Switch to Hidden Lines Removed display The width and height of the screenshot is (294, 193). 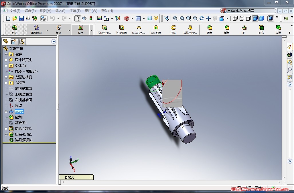click(248, 18)
